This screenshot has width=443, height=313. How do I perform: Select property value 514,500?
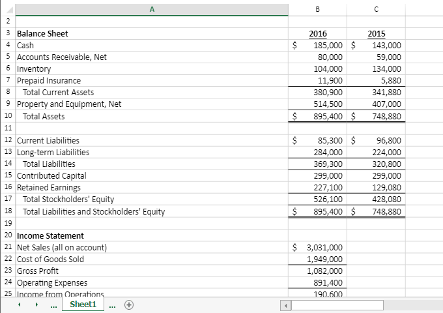317,104
